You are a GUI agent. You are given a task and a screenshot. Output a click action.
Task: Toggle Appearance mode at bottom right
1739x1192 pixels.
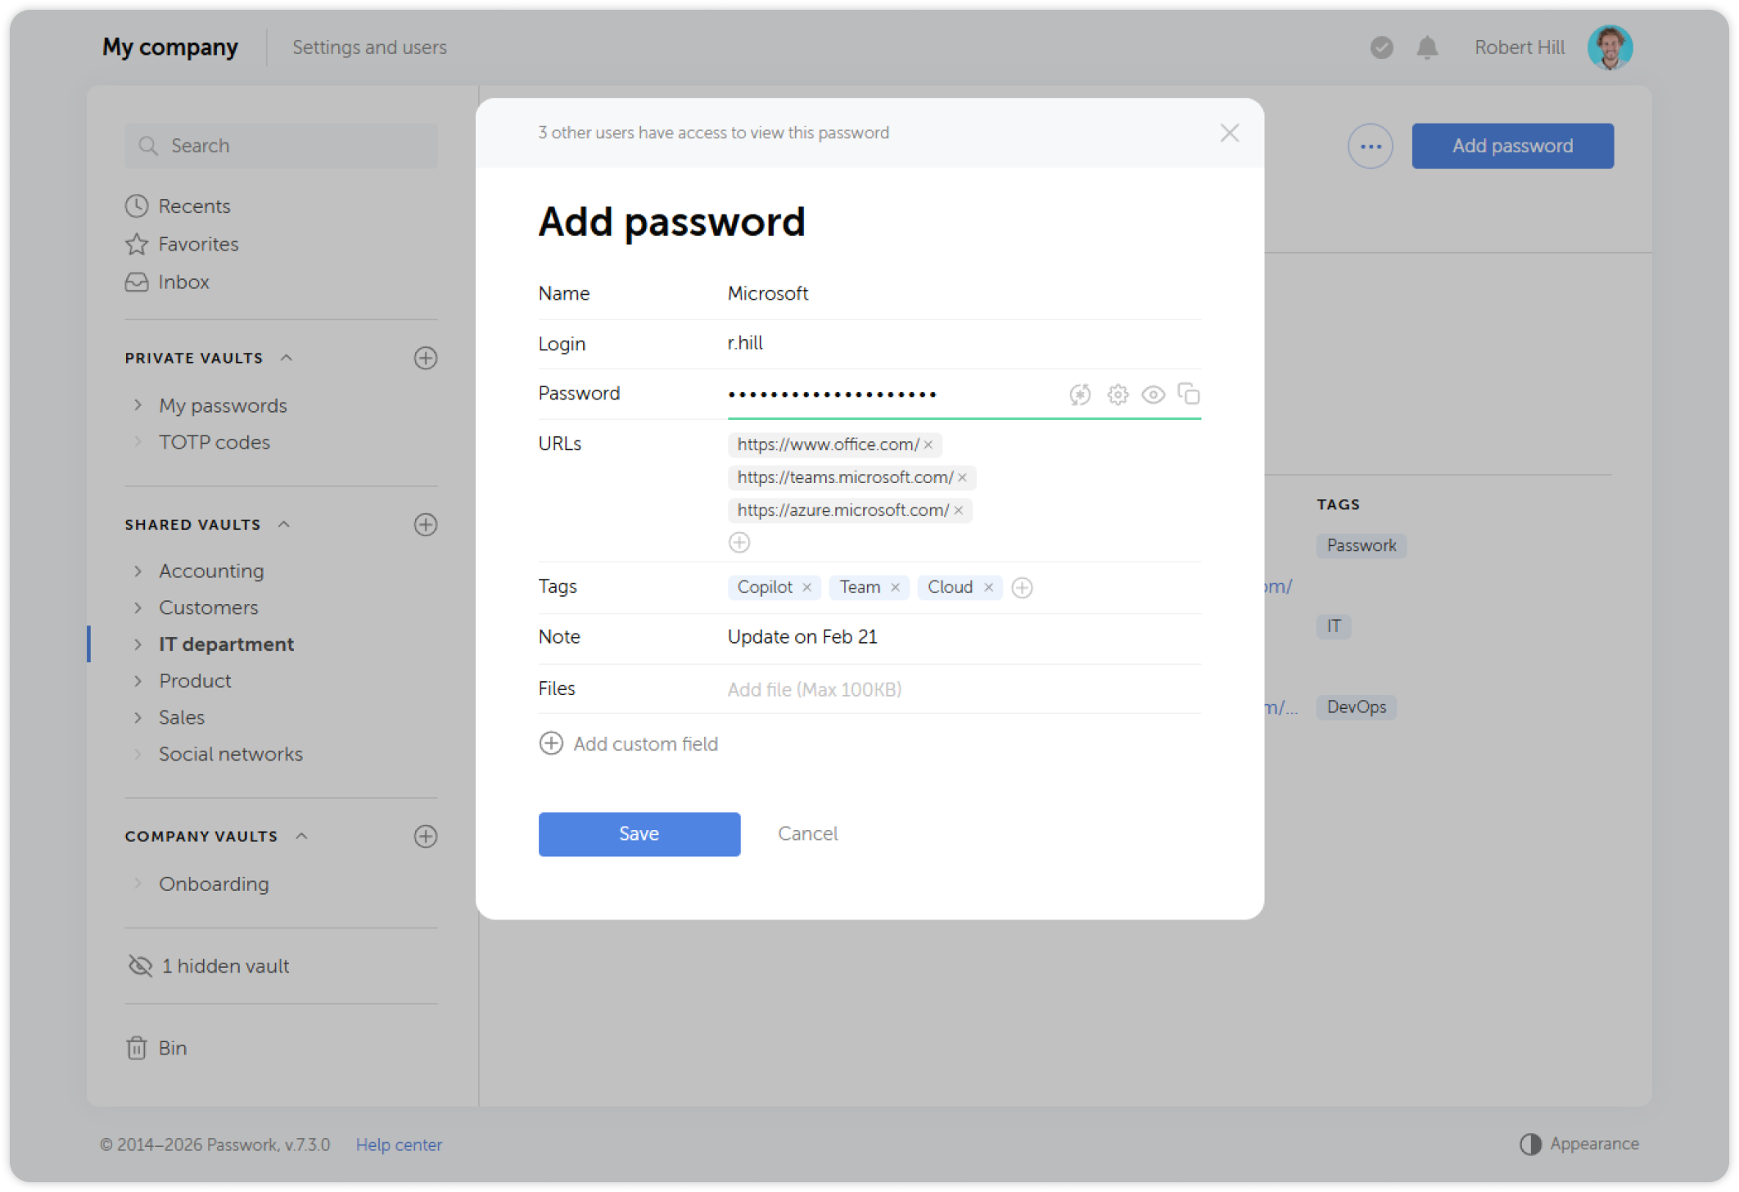click(x=1579, y=1144)
